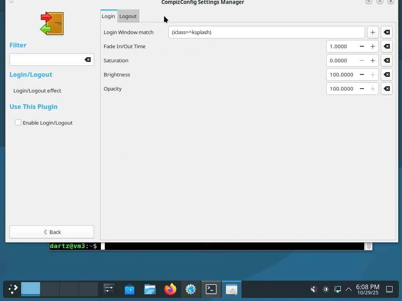Reset Login Window match to default
The image size is (402, 301).
[x=387, y=32]
